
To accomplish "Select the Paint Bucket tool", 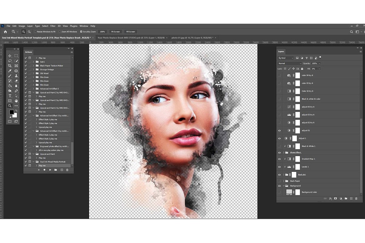I will click(x=10, y=86).
